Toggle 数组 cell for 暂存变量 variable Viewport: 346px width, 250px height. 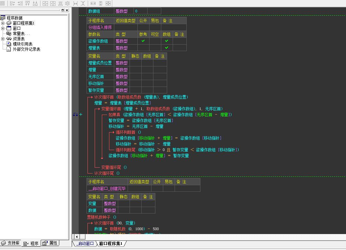point(147,90)
